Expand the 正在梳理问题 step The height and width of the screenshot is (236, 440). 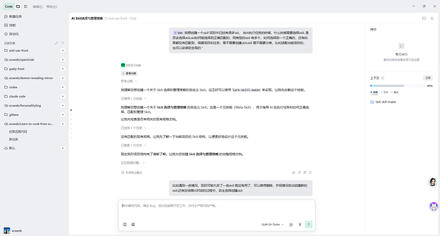[x=133, y=163]
